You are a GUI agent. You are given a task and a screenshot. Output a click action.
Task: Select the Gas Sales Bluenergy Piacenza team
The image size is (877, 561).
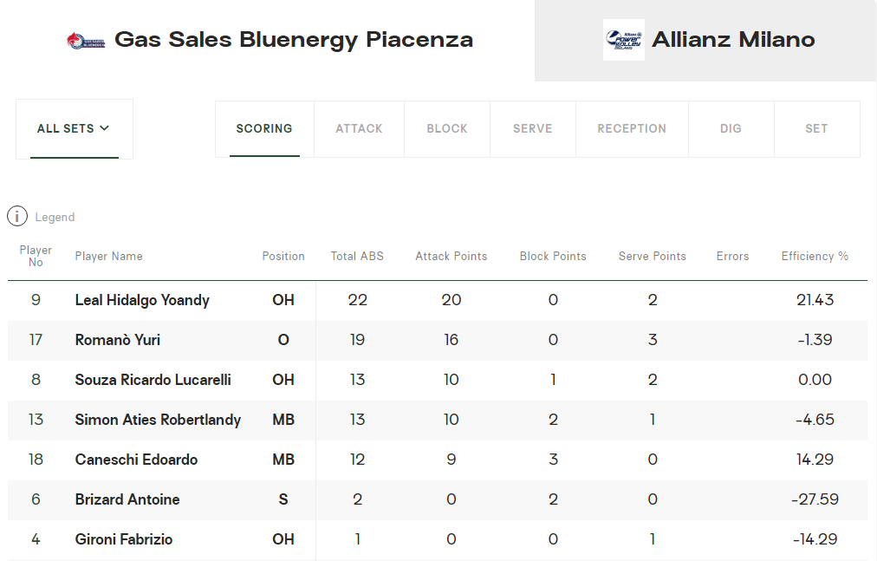tap(293, 40)
